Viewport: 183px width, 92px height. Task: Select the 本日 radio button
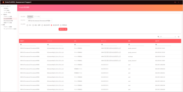[27, 25]
